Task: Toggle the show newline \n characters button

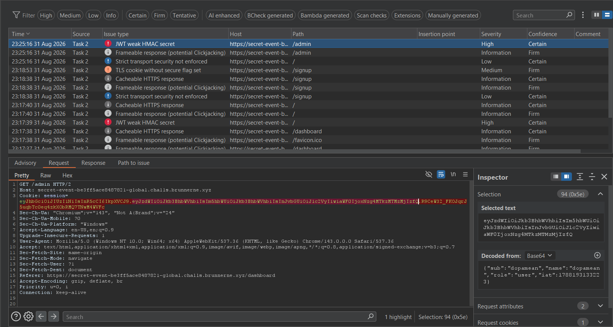Action: (453, 174)
